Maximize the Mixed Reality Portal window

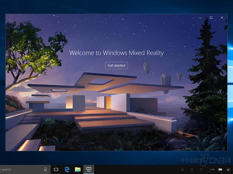coord(211,18)
